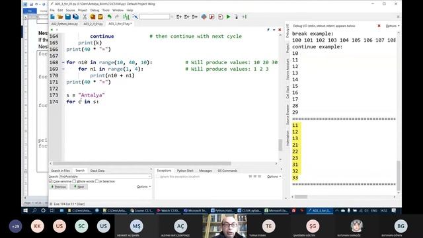Click the taskbar search magnifier icon

(34, 210)
